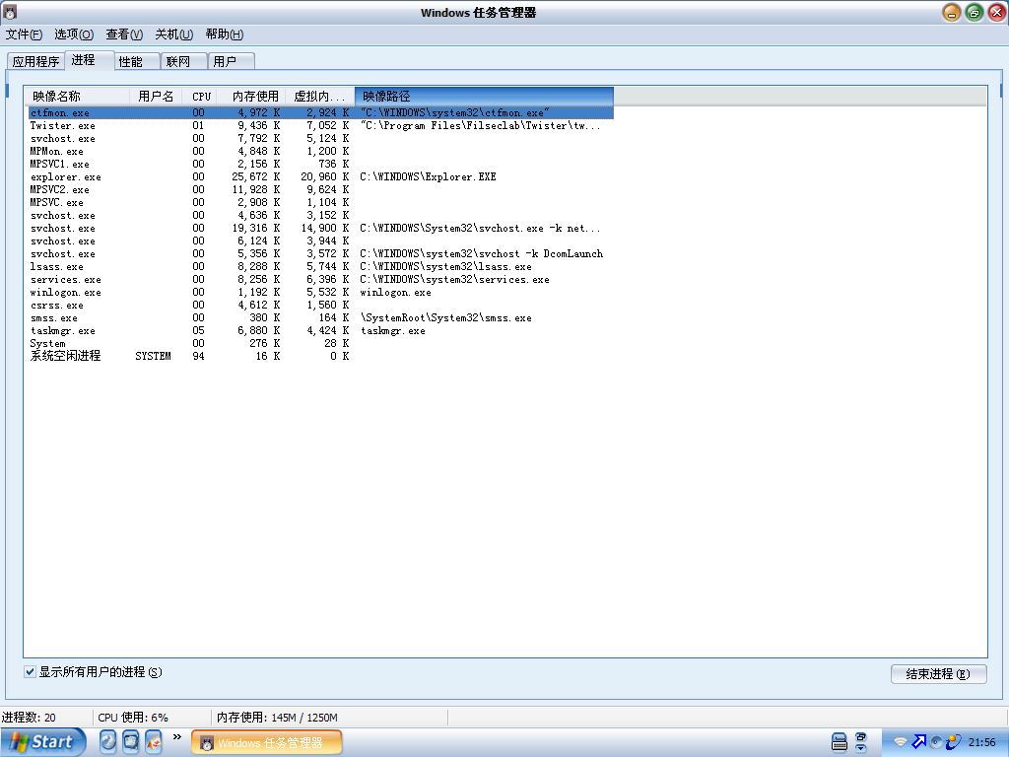
Task: Click the show desktop quick launch icon
Action: (x=131, y=741)
